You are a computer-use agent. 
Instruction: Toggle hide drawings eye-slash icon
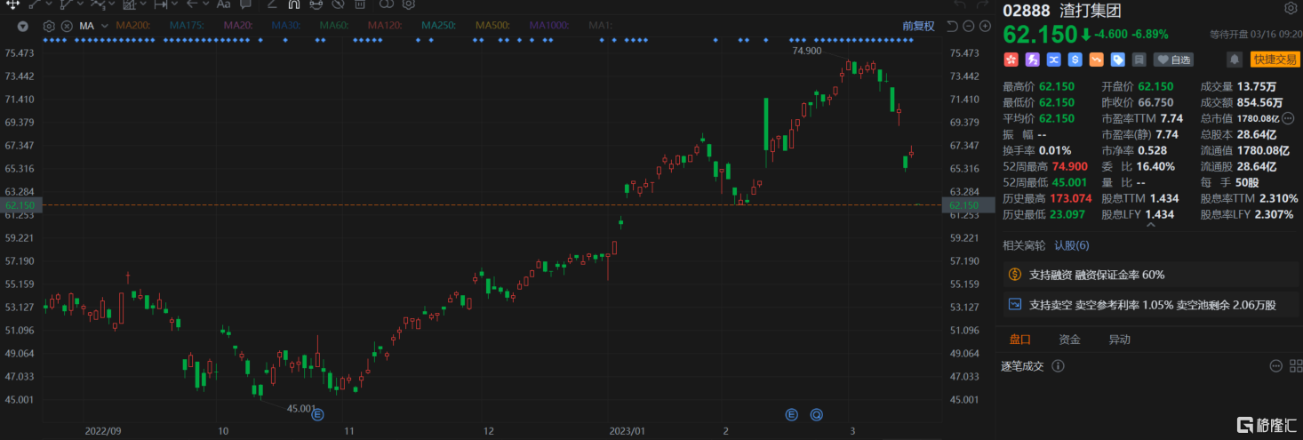click(338, 4)
